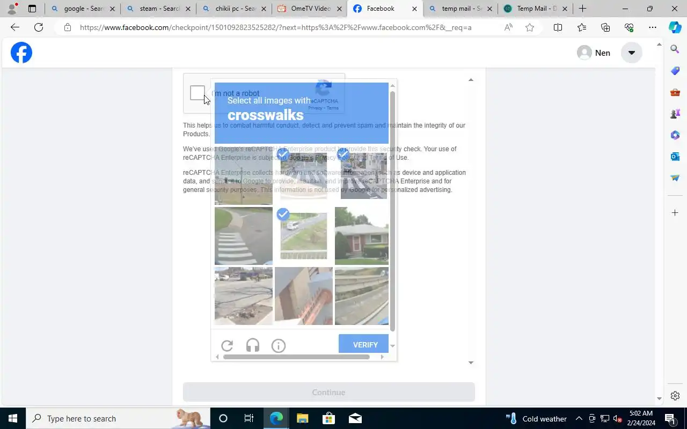Open Task View on taskbar
Viewport: 687px width, 429px height.
pyautogui.click(x=249, y=418)
